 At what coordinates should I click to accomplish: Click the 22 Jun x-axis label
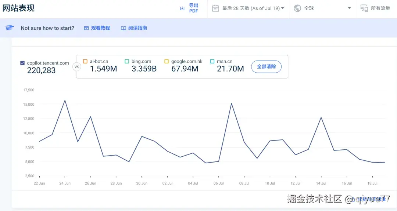[x=39, y=183]
